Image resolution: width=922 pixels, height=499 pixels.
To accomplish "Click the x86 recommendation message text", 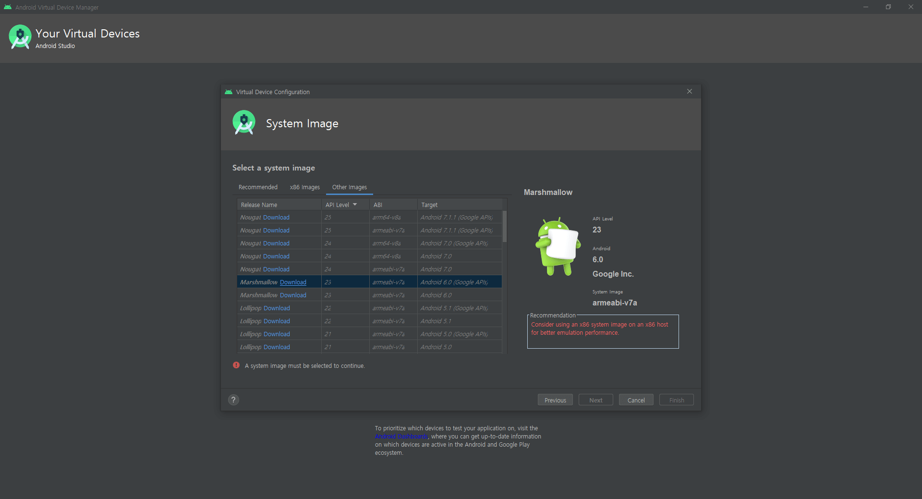I will tap(599, 329).
